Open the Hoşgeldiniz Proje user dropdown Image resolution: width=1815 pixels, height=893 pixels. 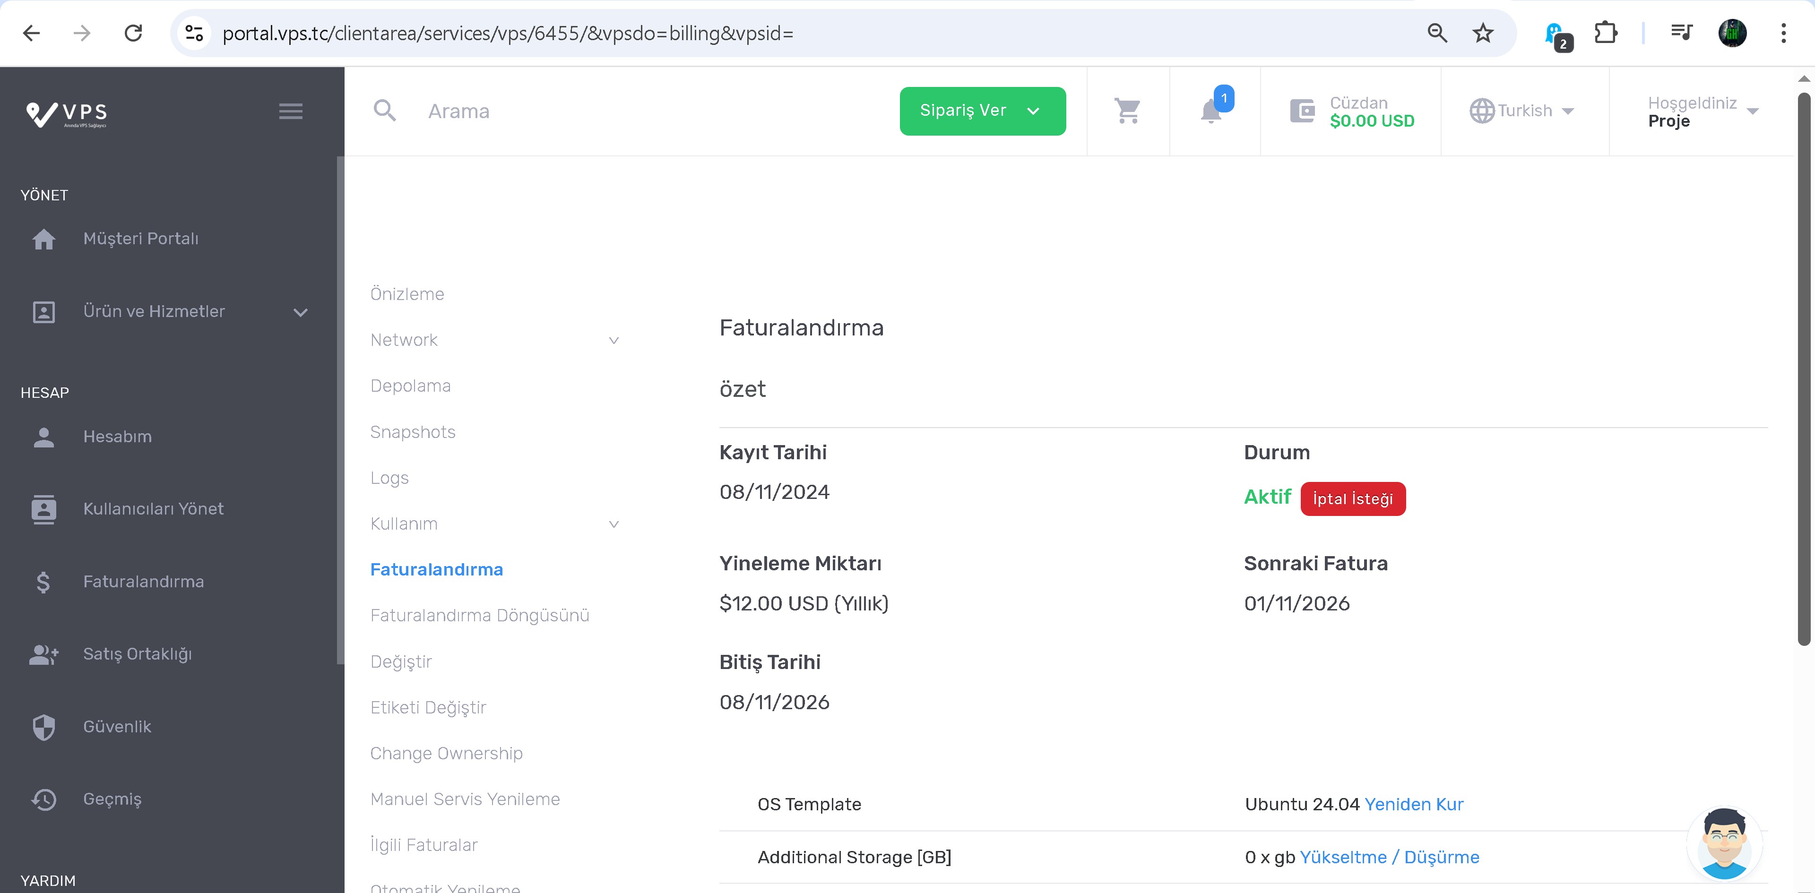(x=1703, y=112)
